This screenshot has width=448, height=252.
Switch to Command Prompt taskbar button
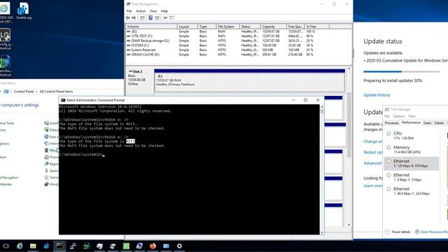click(x=59, y=246)
